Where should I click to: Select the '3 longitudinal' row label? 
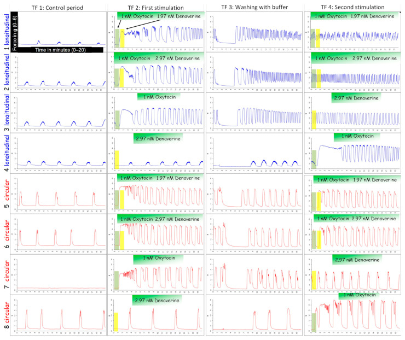[x=7, y=113]
